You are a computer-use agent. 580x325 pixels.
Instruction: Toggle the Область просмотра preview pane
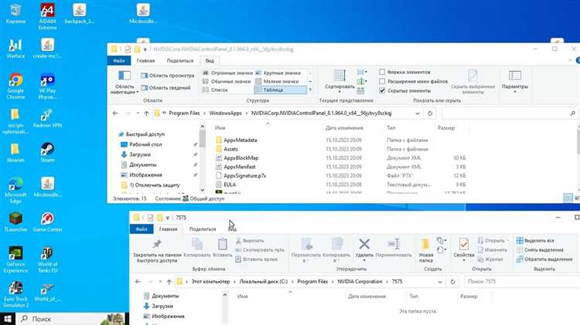click(168, 76)
